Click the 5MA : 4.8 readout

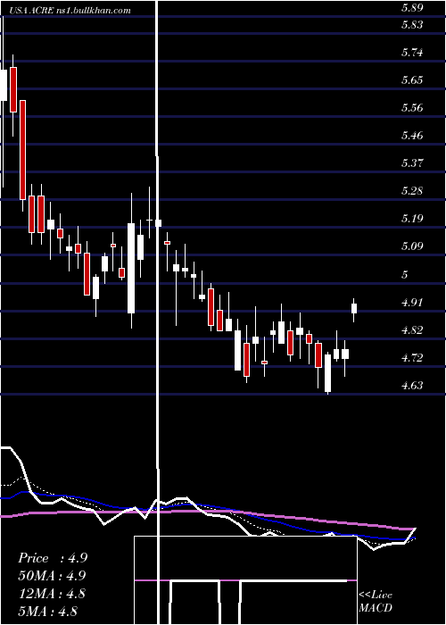click(x=48, y=611)
